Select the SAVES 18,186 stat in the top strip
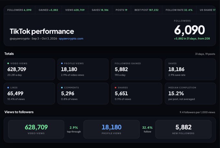This screenshot has width=220, height=148. tap(100, 10)
